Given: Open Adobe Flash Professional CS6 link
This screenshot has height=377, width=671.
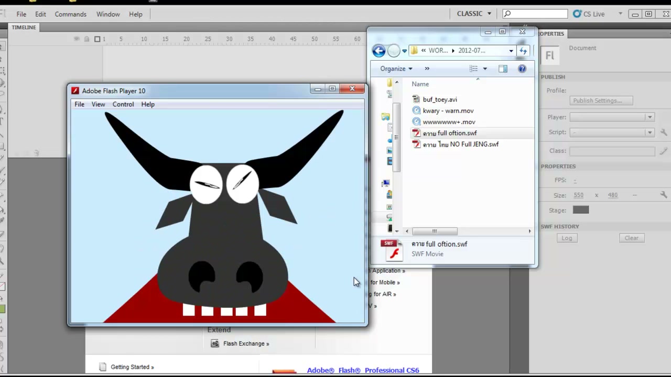Looking at the screenshot, I should tap(363, 370).
